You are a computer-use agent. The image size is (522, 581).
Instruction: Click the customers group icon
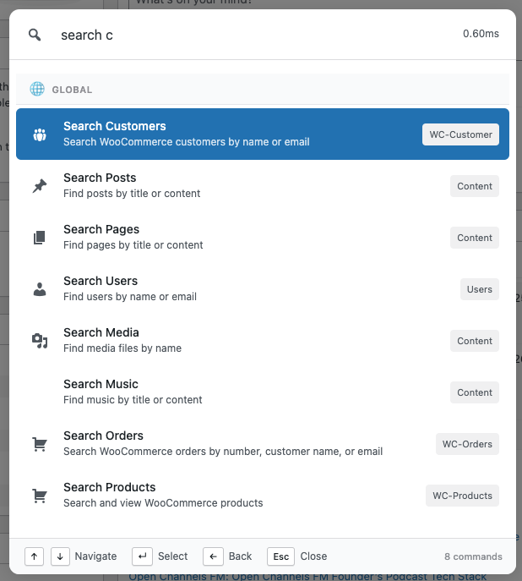pos(40,134)
